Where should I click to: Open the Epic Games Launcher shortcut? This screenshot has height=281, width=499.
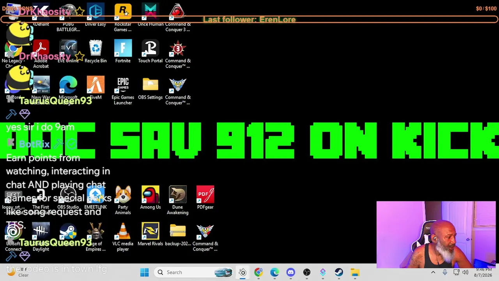click(x=123, y=91)
